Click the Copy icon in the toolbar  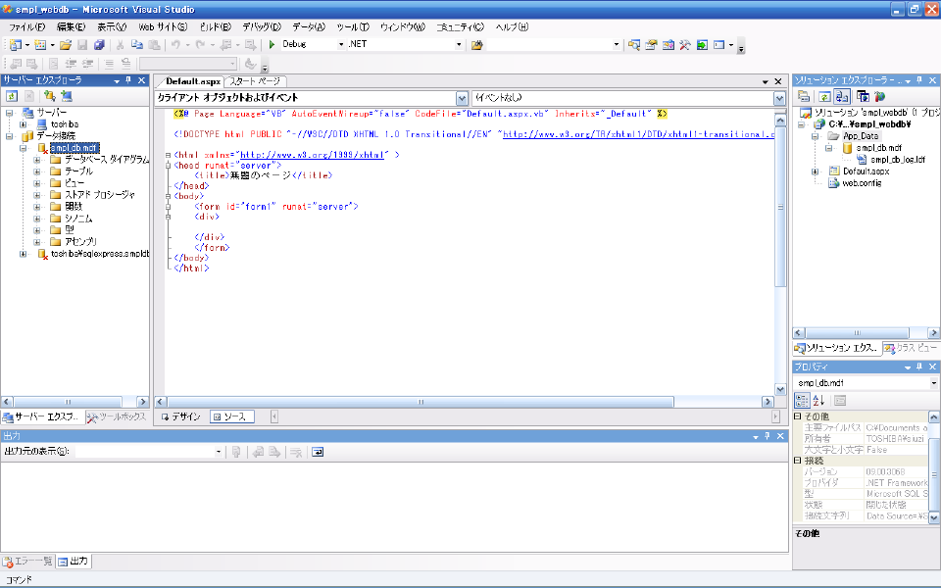(x=137, y=44)
